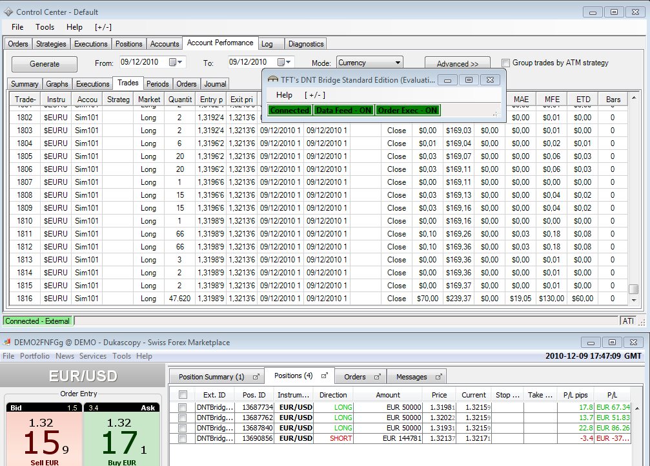Tick checkbox for position 13687734
The width and height of the screenshot is (650, 466).
click(x=183, y=407)
